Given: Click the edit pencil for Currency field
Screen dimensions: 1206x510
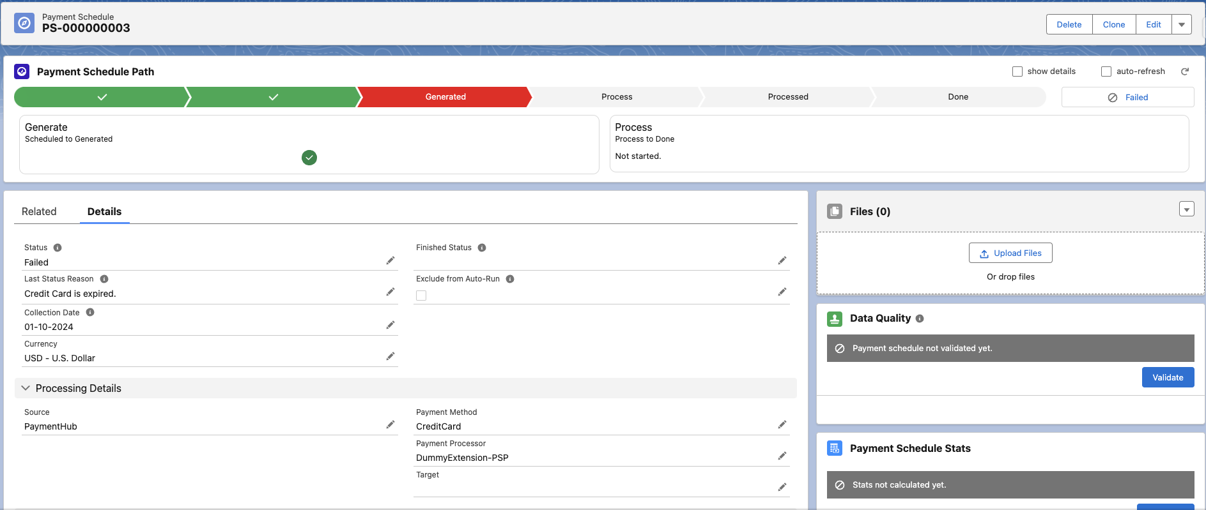Looking at the screenshot, I should click(390, 356).
